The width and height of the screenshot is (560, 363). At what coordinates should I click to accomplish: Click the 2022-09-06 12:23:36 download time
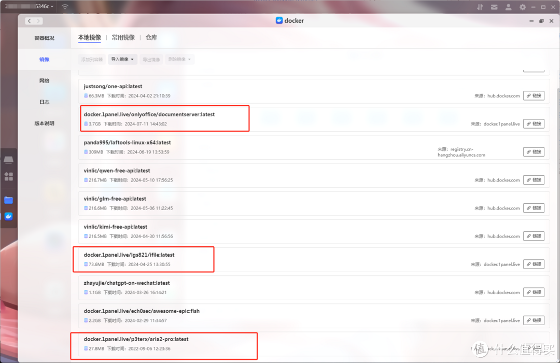coord(149,348)
